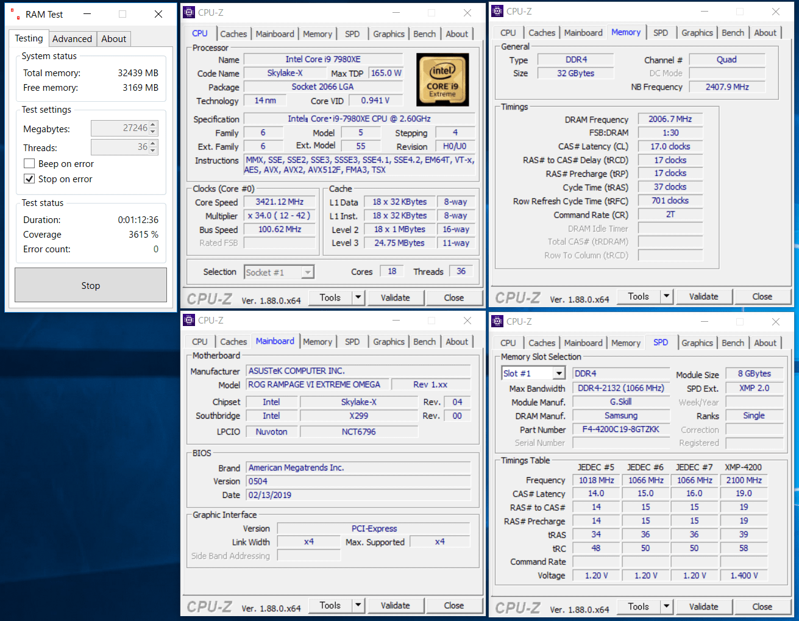The image size is (799, 621).
Task: Click Tools button in the Memory tab window
Action: coord(638,296)
